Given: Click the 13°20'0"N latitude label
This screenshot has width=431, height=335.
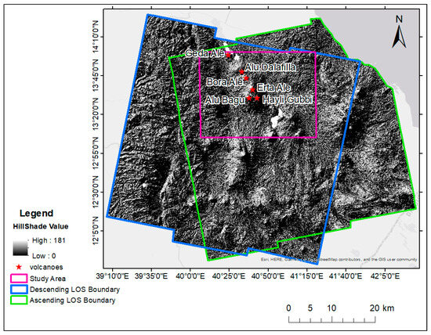Looking at the screenshot, I should 95,114.
